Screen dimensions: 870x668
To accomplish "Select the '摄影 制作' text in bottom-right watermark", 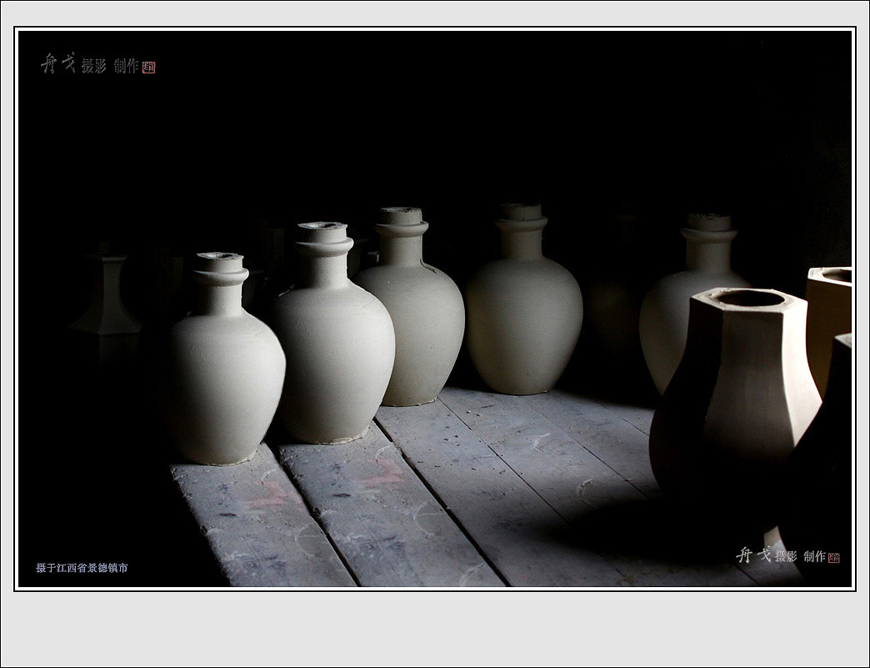I will coord(800,556).
